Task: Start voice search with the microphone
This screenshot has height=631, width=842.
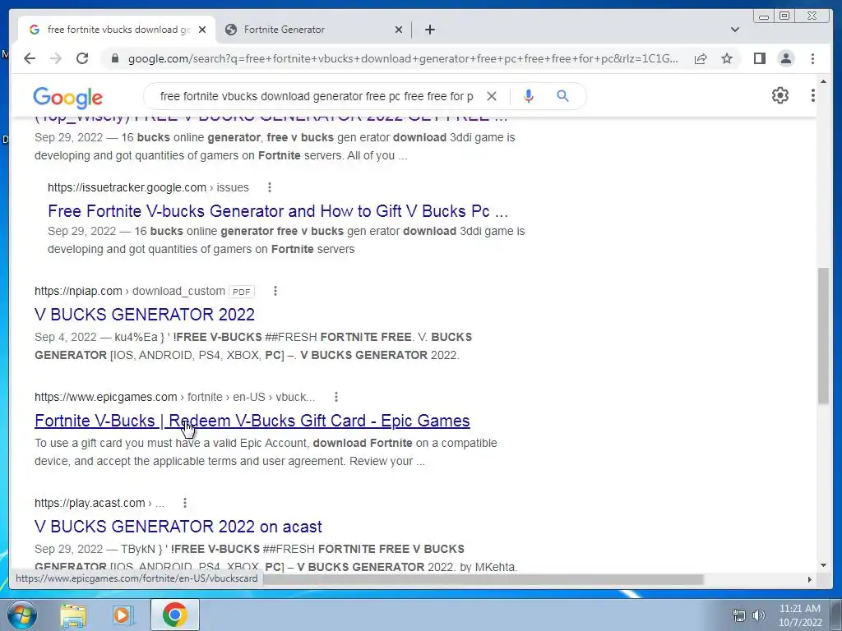Action: 529,96
